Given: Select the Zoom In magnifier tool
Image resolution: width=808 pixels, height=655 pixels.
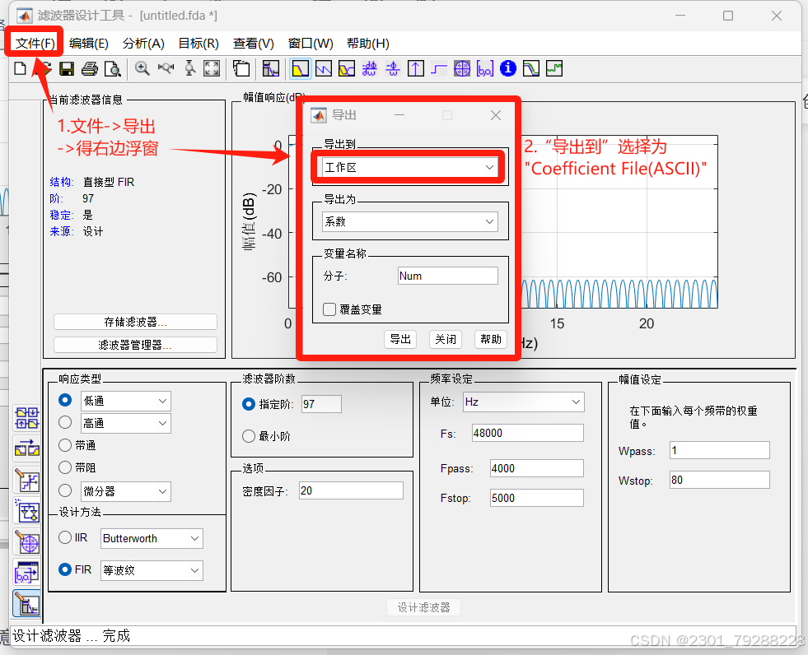Looking at the screenshot, I should (x=142, y=68).
